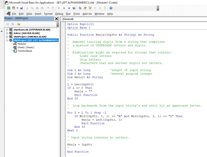Click the 'Next I' code line
207x157 pixels.
(x=72, y=130)
